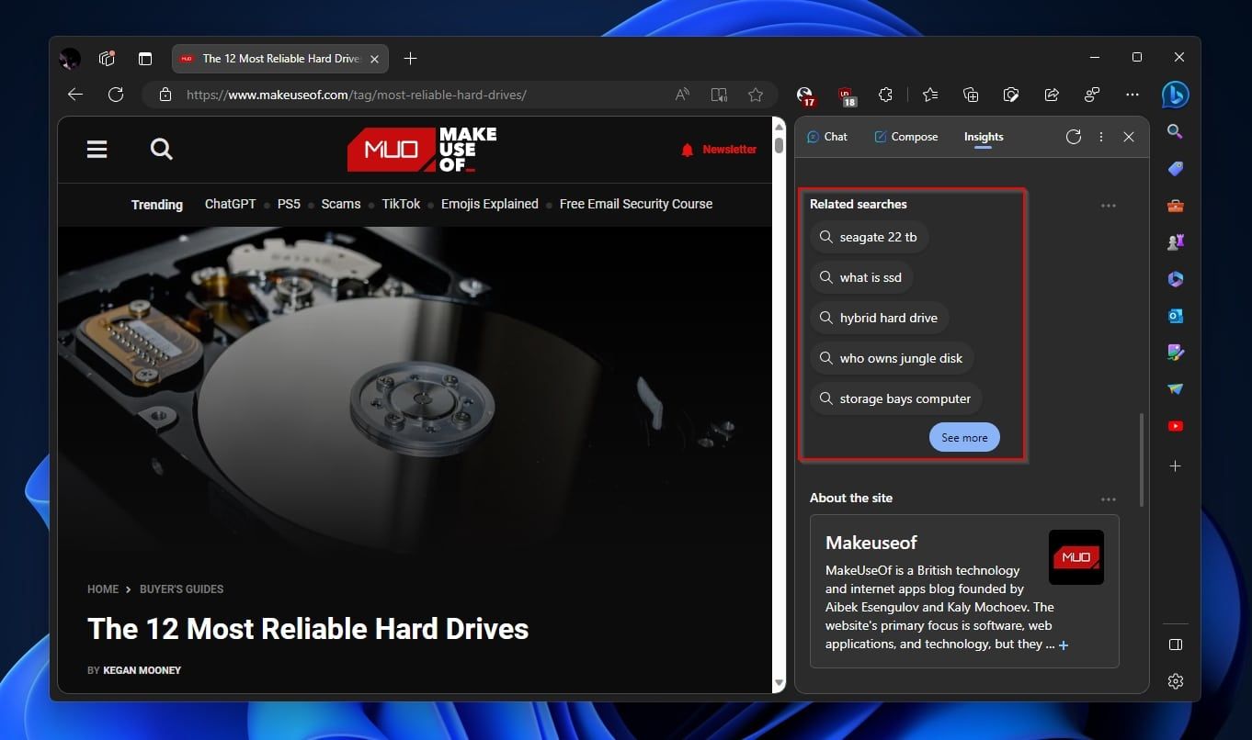Image resolution: width=1252 pixels, height=740 pixels.
Task: Open the MakeUseOf hamburger menu
Action: tap(97, 150)
